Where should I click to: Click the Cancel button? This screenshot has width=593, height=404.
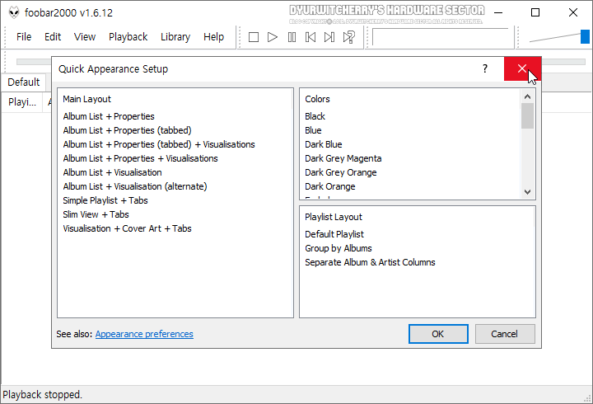(x=505, y=334)
